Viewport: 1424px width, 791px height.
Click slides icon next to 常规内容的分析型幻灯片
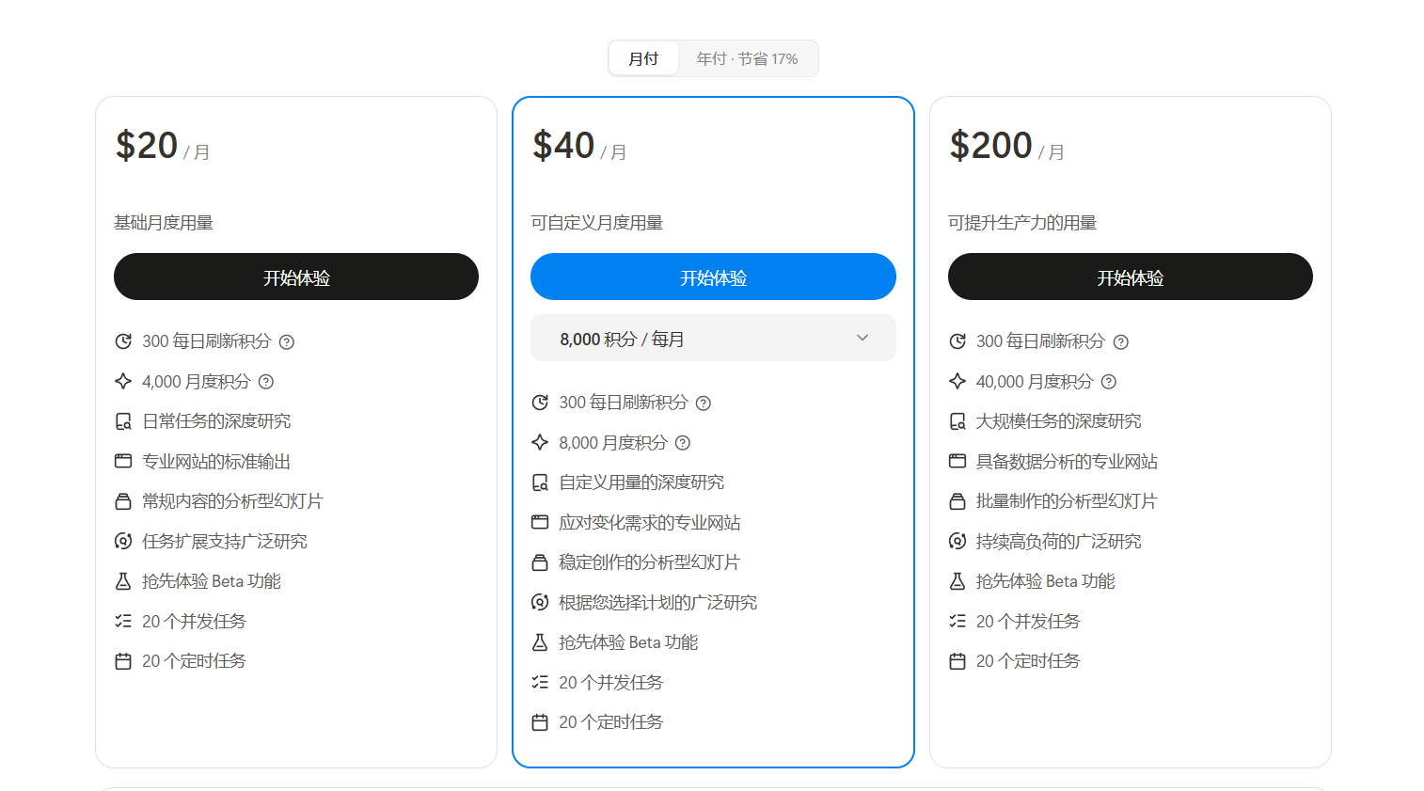(x=123, y=501)
